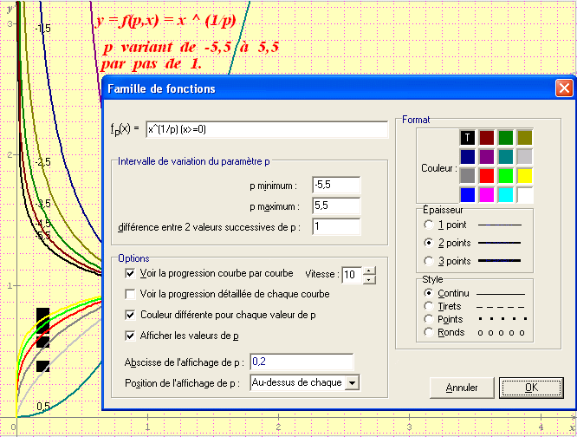
Task: Uncheck 'Voir la progression courbe par courbe'
Action: click(131, 273)
